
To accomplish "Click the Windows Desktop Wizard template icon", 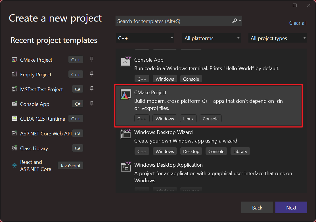I will (125, 134).
